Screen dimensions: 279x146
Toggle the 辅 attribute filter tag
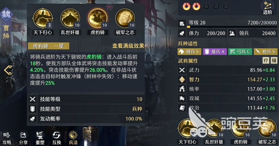[274, 60]
